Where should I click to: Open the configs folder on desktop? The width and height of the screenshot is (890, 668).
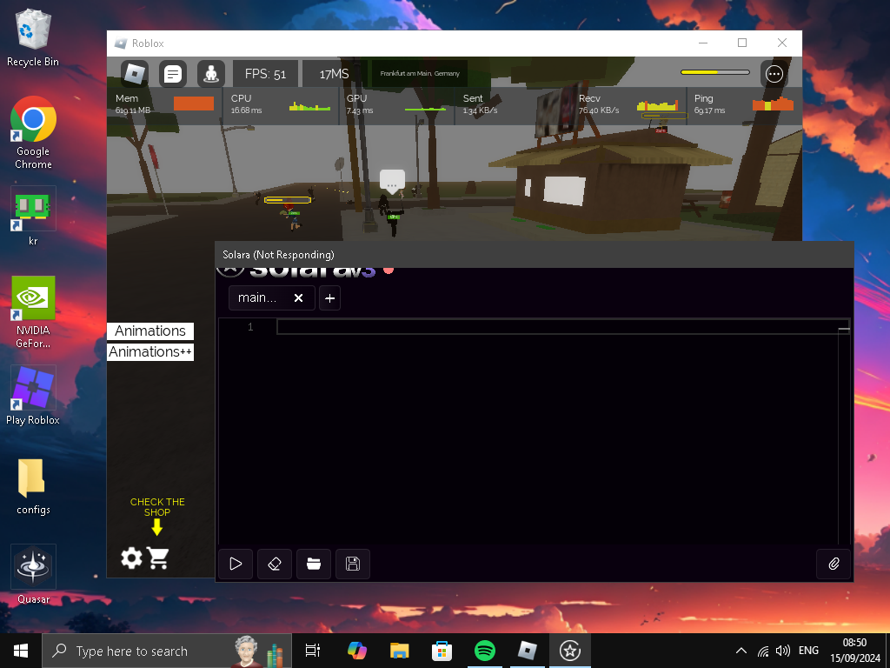[x=33, y=486]
